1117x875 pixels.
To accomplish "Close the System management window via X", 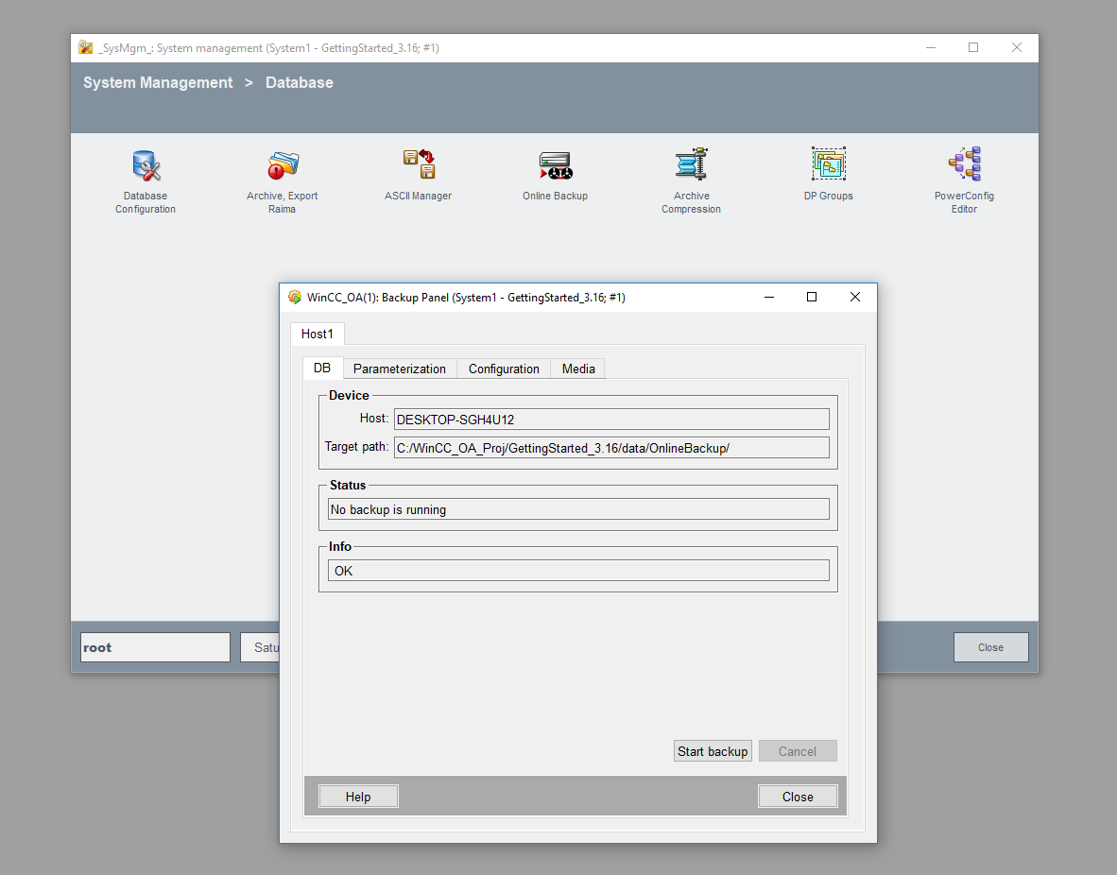I will point(1017,48).
